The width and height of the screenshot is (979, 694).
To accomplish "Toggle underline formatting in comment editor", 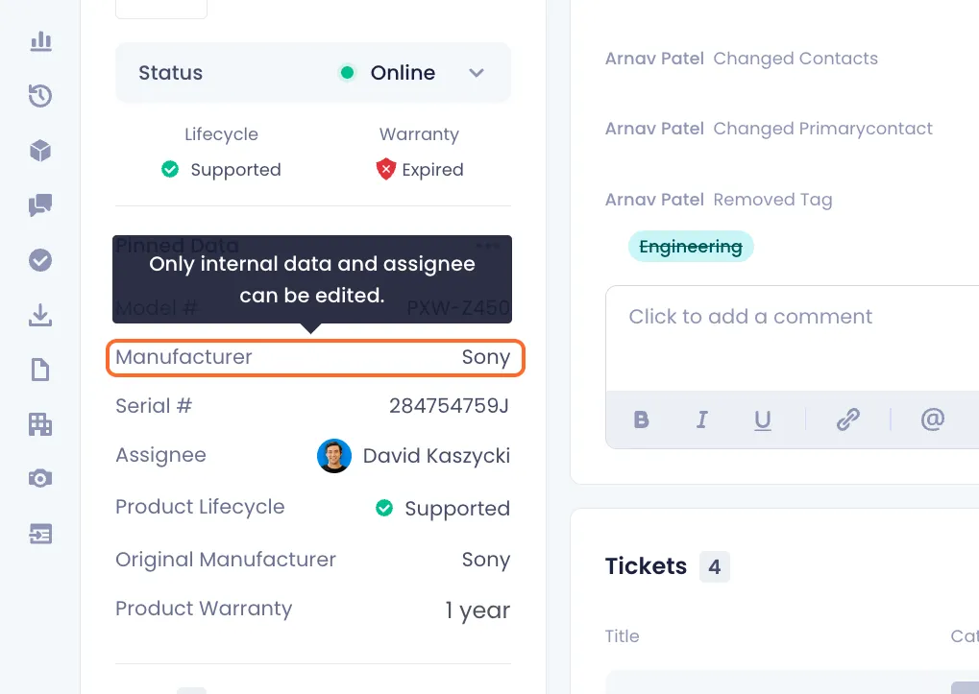I will (762, 420).
